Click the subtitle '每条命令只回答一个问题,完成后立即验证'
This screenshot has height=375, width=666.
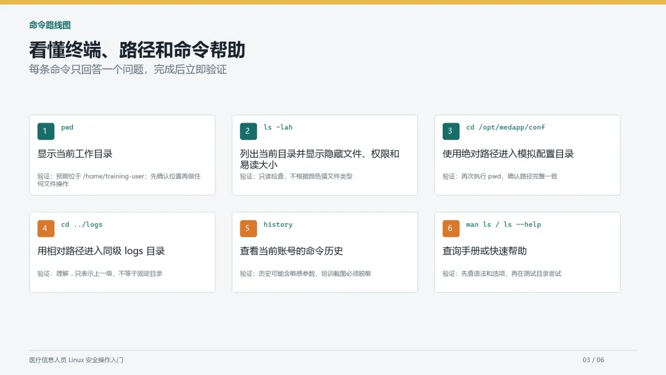coord(128,69)
